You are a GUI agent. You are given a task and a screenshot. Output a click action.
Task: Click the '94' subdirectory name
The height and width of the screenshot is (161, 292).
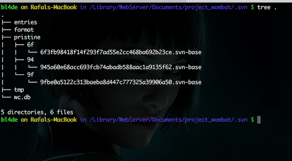pos(31,60)
